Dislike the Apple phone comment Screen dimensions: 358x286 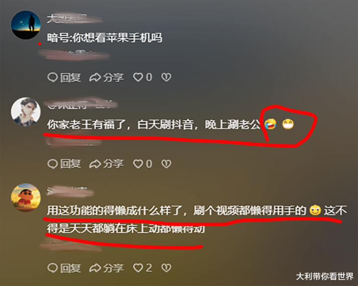click(166, 77)
